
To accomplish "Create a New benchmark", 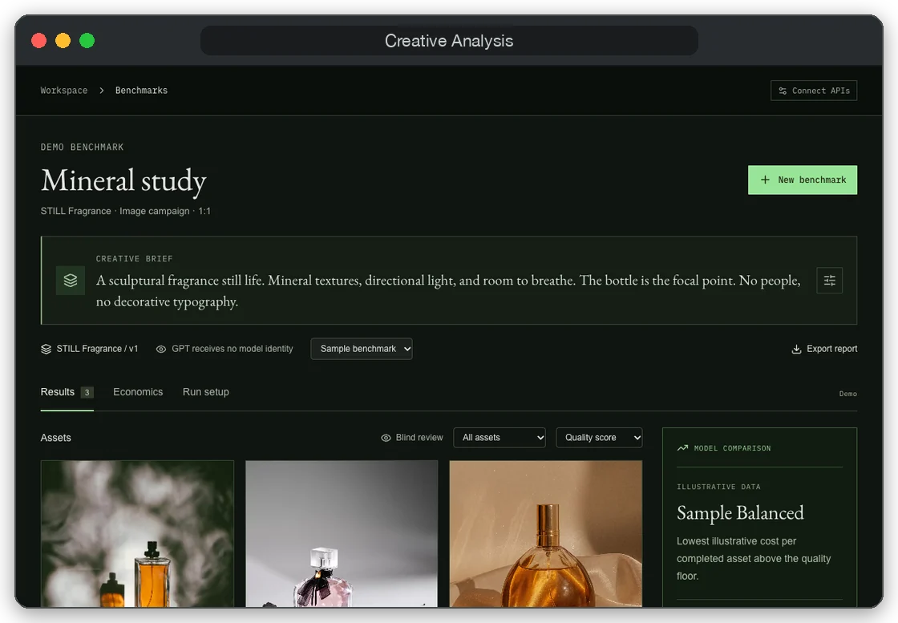I will tap(802, 180).
